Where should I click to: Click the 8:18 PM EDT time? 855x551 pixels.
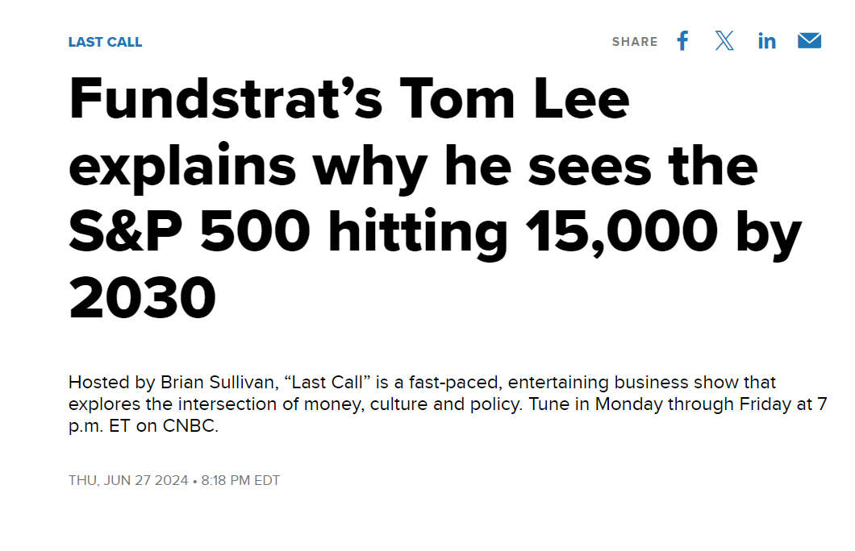point(240,480)
